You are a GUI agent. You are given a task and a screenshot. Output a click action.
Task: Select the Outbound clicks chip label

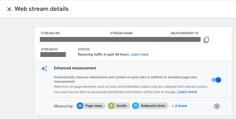click(x=153, y=106)
